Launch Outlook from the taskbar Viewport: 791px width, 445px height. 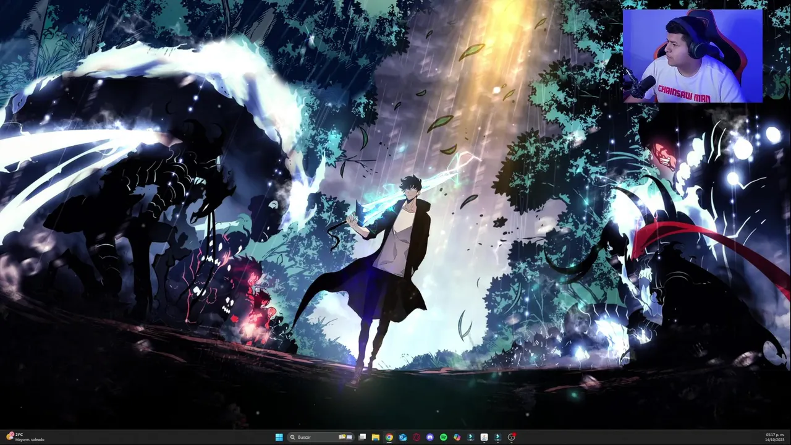coord(403,437)
